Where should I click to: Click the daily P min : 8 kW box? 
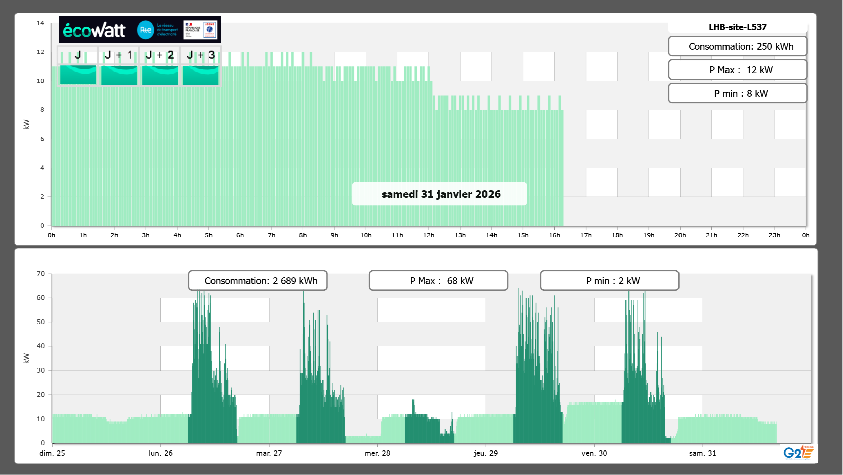737,93
